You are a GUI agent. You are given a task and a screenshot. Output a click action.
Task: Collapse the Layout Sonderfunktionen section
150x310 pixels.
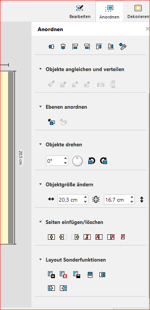(x=40, y=259)
